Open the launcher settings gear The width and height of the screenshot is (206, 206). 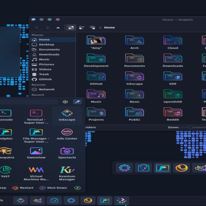(65, 102)
